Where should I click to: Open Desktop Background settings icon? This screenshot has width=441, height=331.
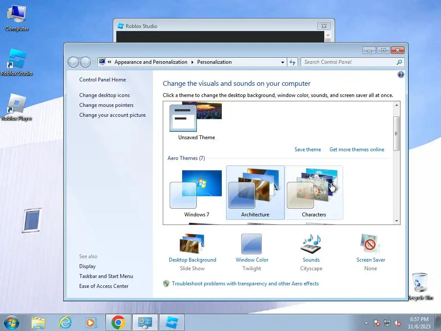tap(193, 244)
